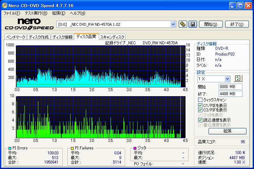Click the DVD-R disc type value
Viewport: 254px width, 169px height.
point(221,48)
